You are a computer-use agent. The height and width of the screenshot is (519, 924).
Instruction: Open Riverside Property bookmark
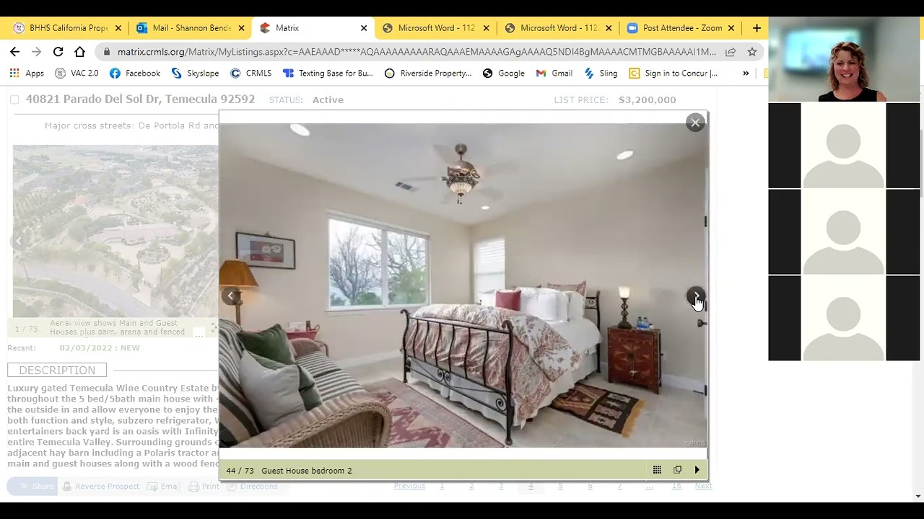(428, 73)
